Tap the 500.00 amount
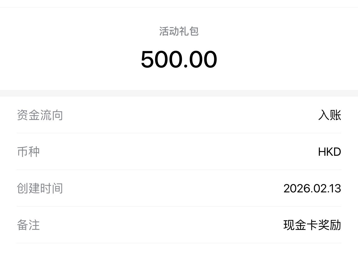 (179, 60)
